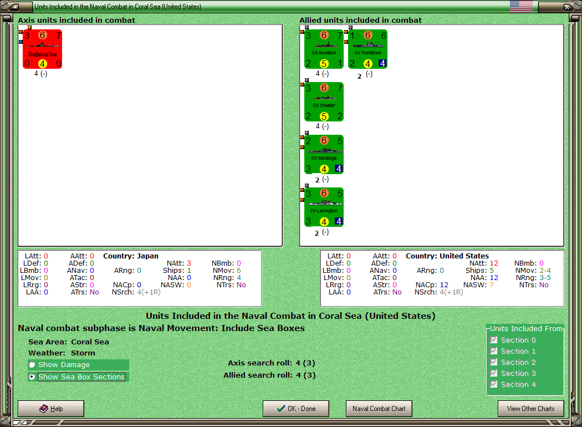Viewport: 582px width, 427px height.
Task: Confirm with OK - Done button
Action: tap(296, 409)
